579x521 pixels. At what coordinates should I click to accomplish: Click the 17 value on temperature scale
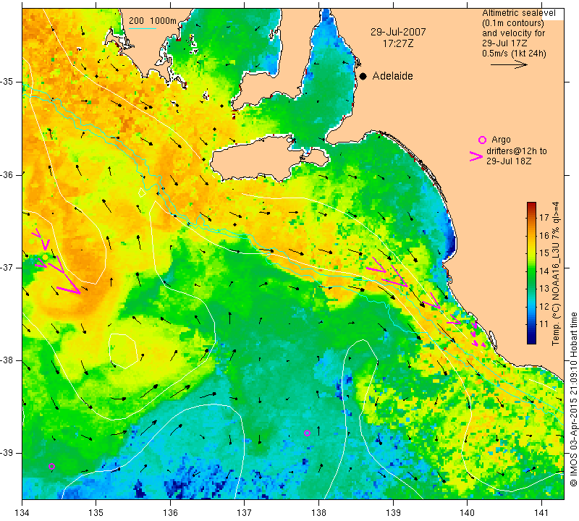click(x=544, y=218)
